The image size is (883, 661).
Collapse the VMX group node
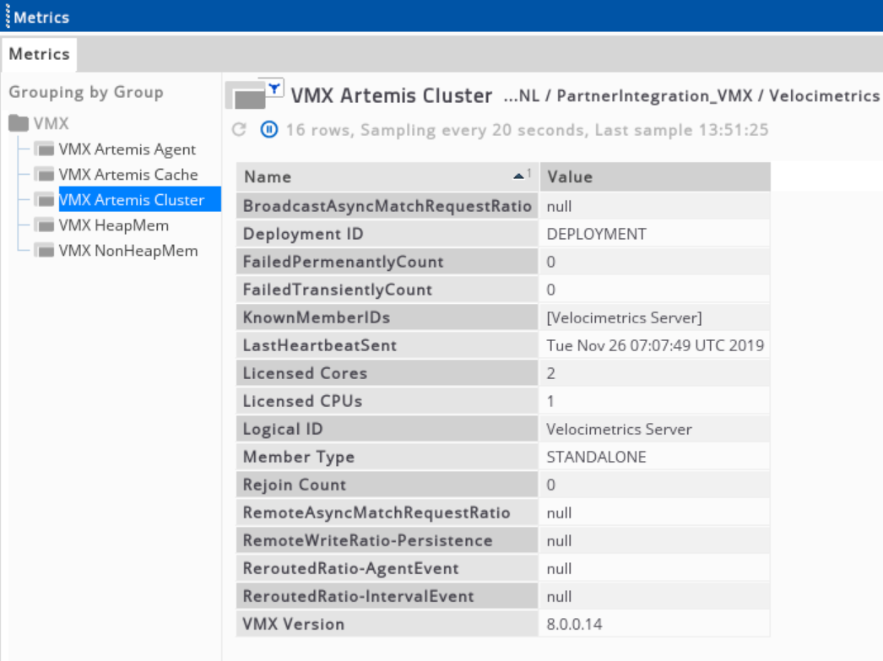[x=51, y=124]
